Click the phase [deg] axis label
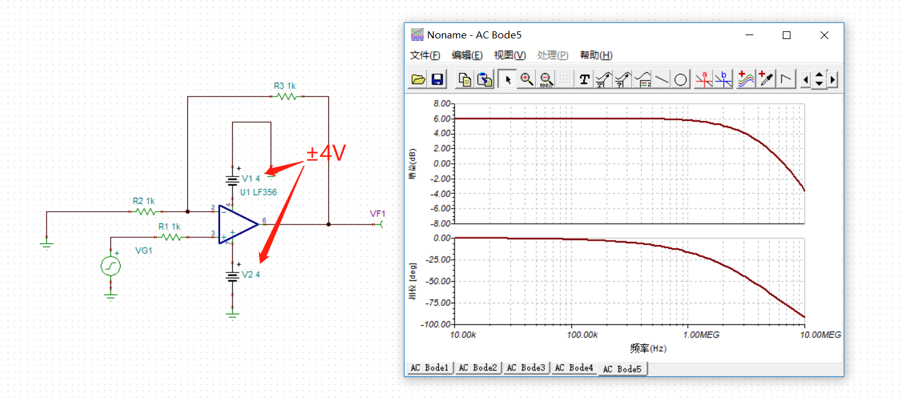This screenshot has width=902, height=398. coord(414,282)
